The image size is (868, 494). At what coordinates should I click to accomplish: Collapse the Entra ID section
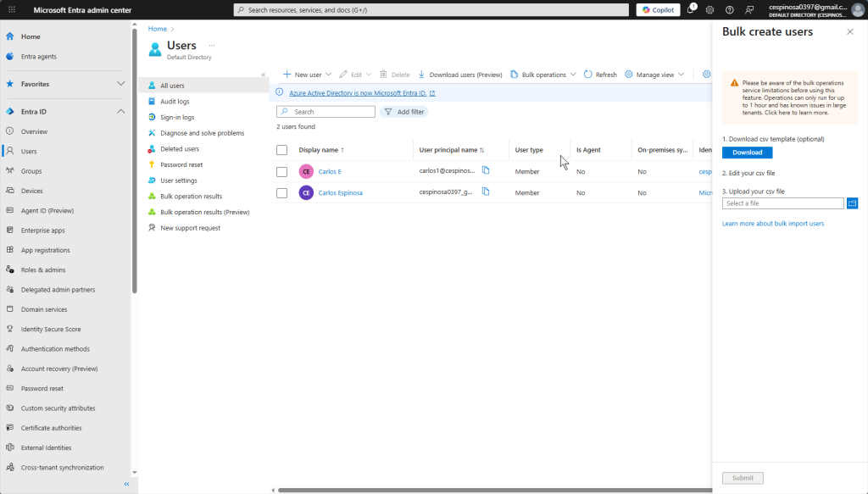pos(120,112)
